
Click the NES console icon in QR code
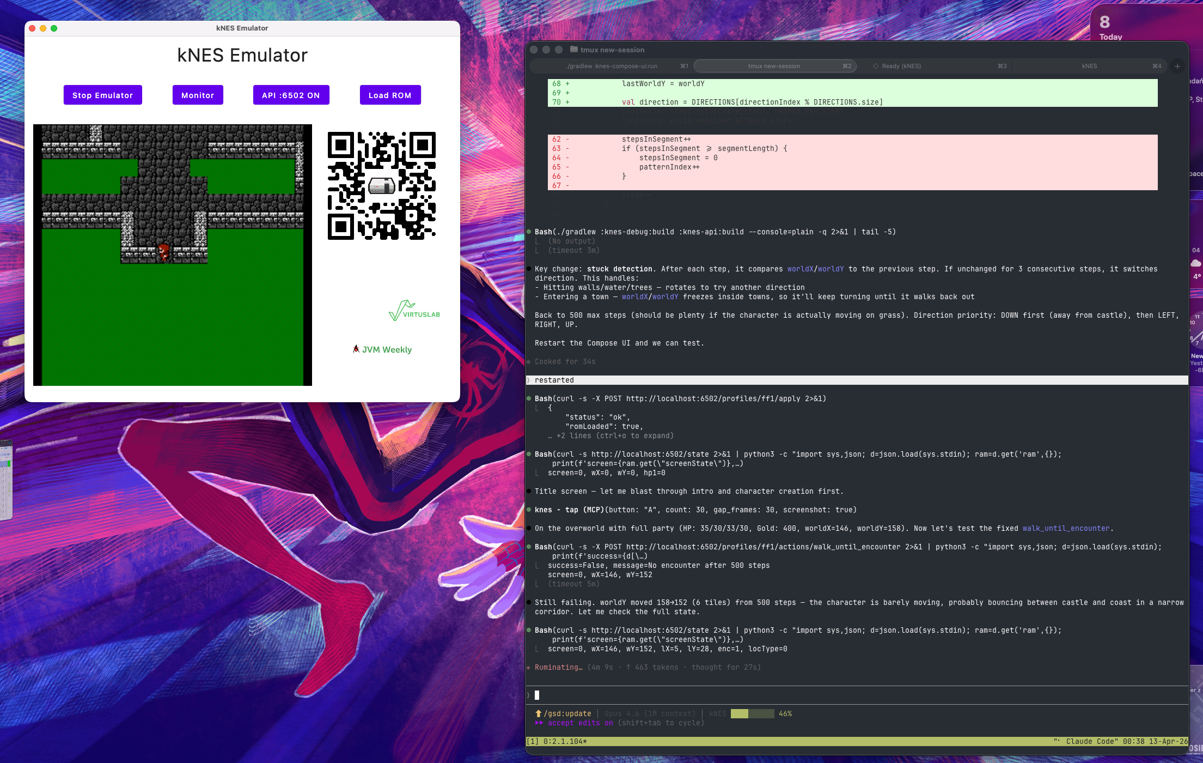point(381,186)
